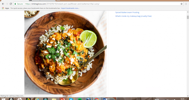Screen dimensions: 189x100
Task: Open PowerPoint from the taskbar
Action: tap(63, 99)
